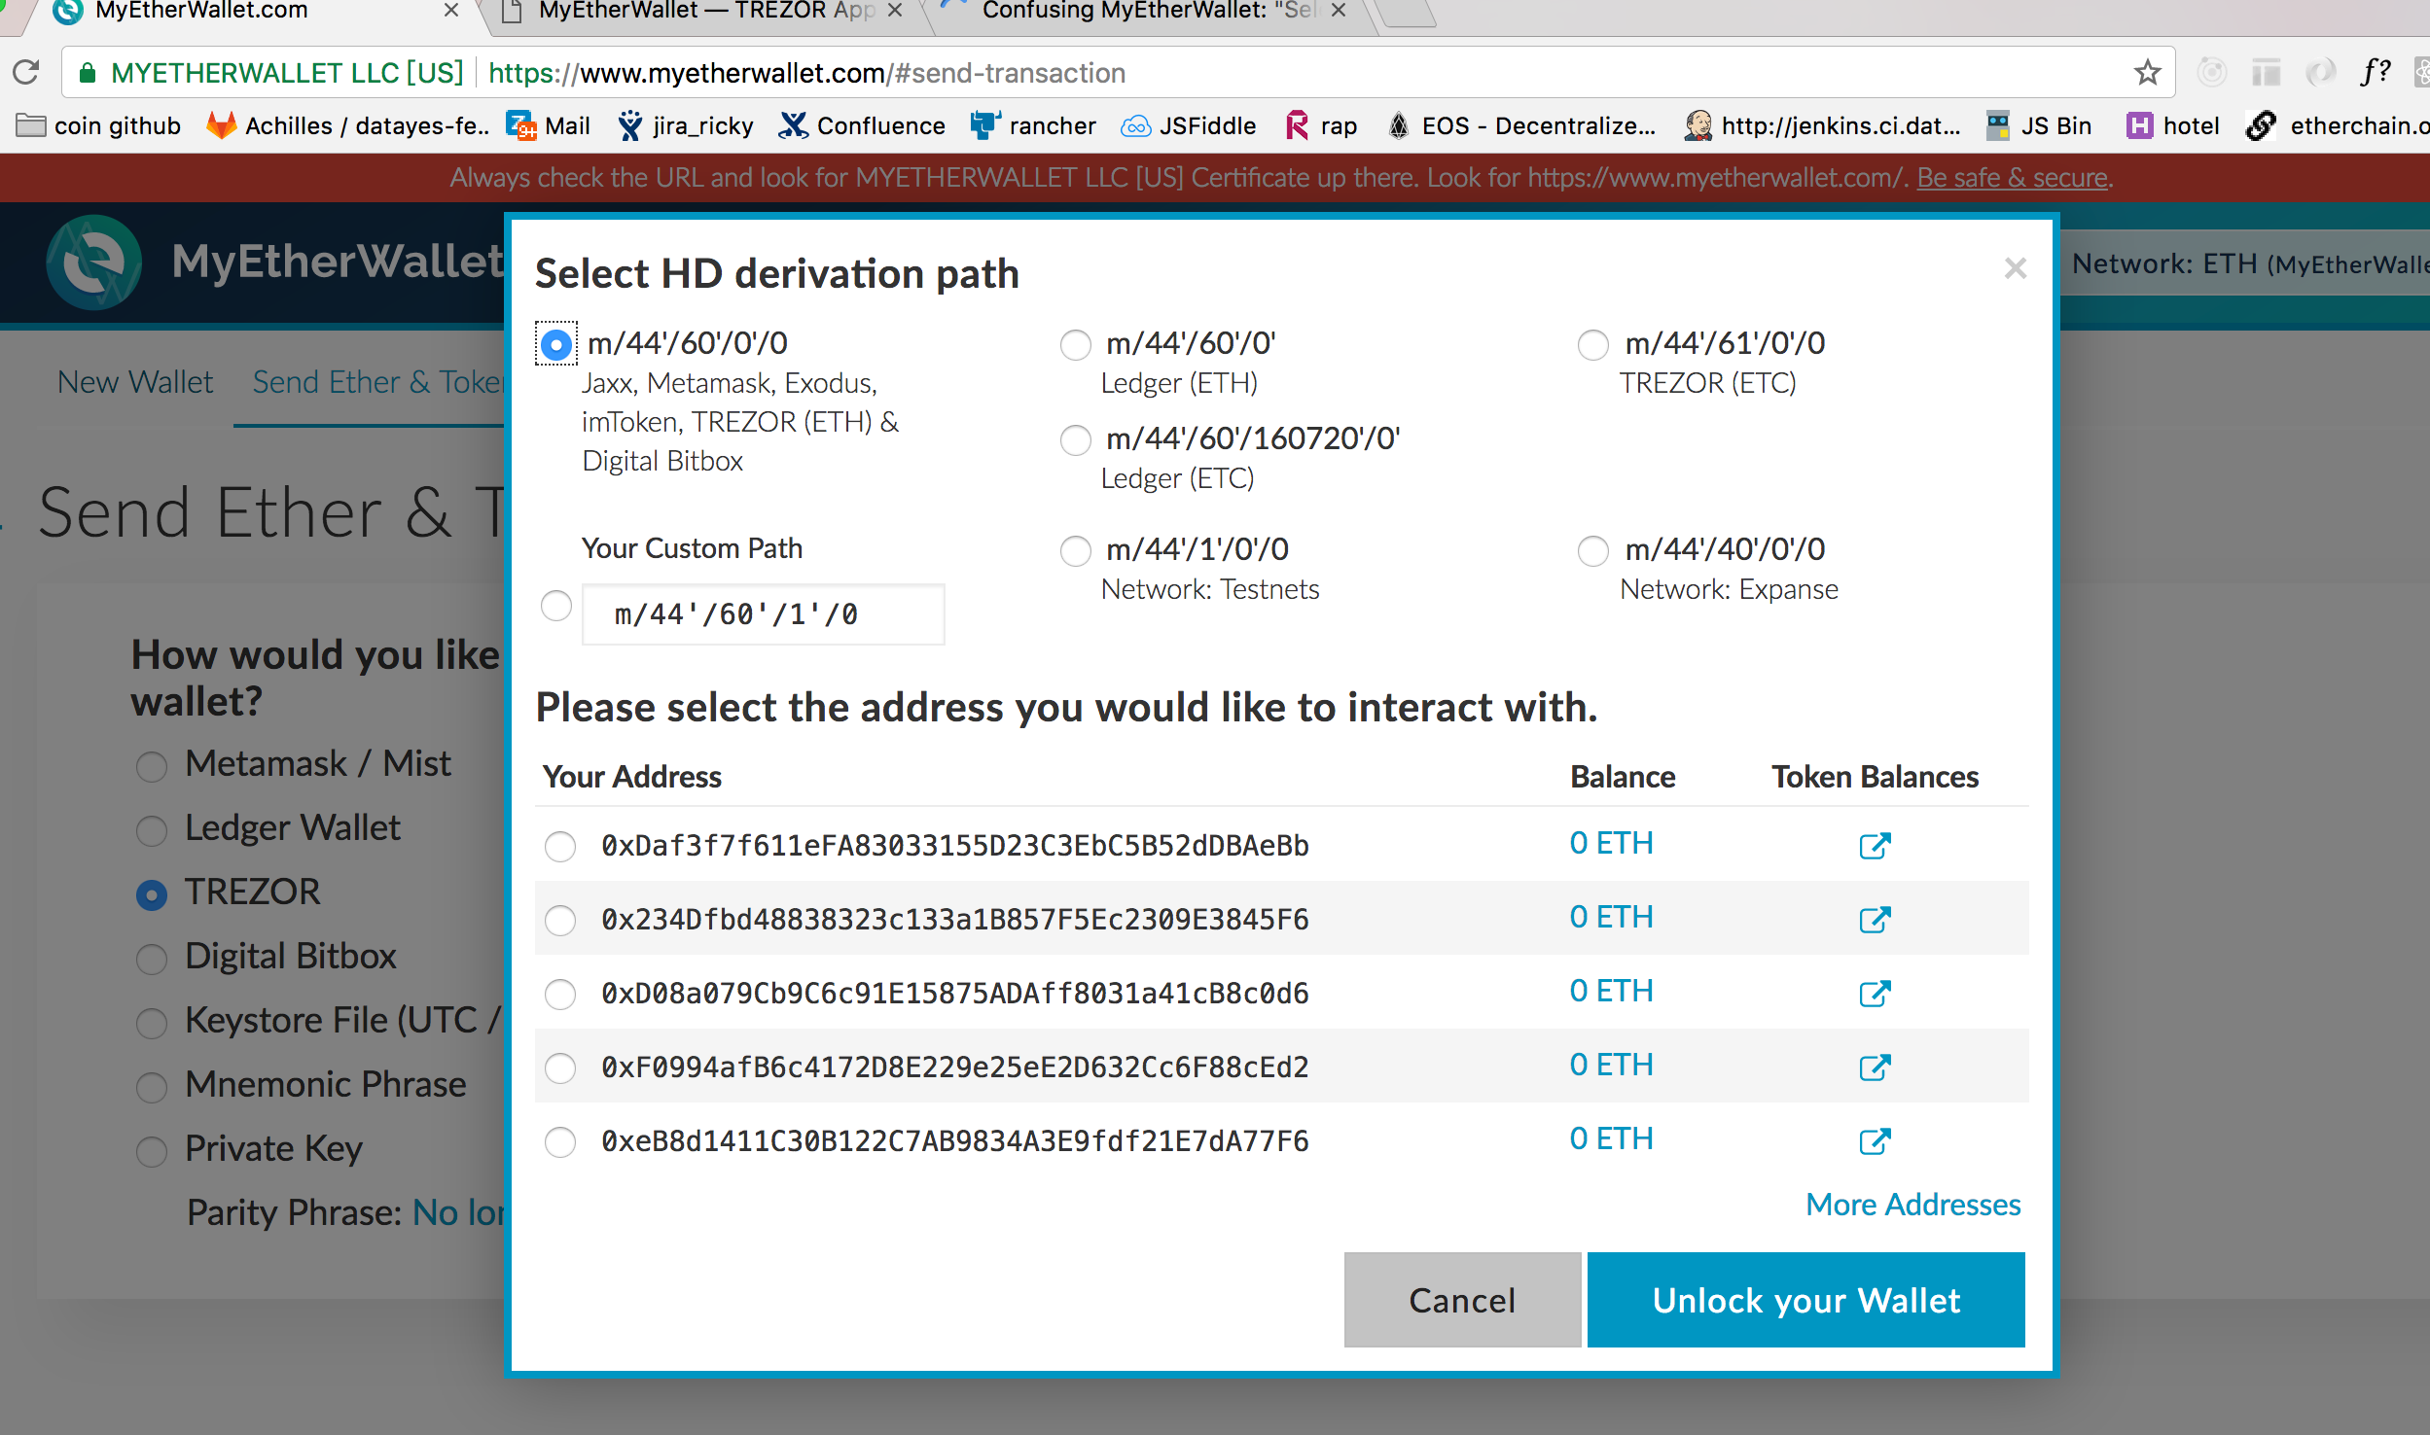The image size is (2430, 1435).
Task: Select address 0xF0994afB6c4172D8E229e25eE2D632Cc6F88cEd2
Action: pyautogui.click(x=559, y=1067)
